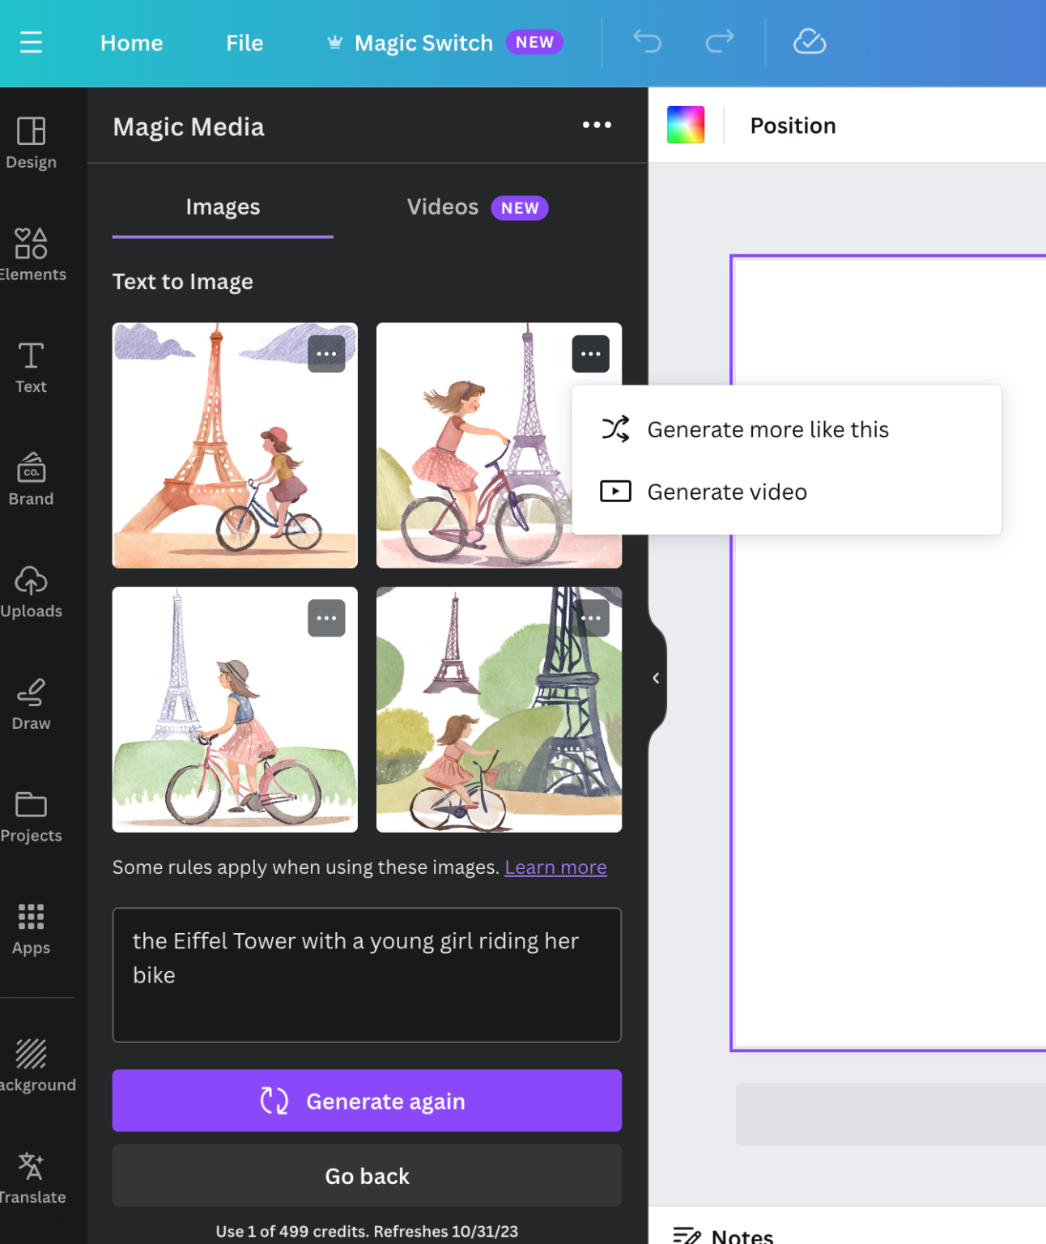Image resolution: width=1046 pixels, height=1244 pixels.
Task: Click the Go back button
Action: [367, 1175]
